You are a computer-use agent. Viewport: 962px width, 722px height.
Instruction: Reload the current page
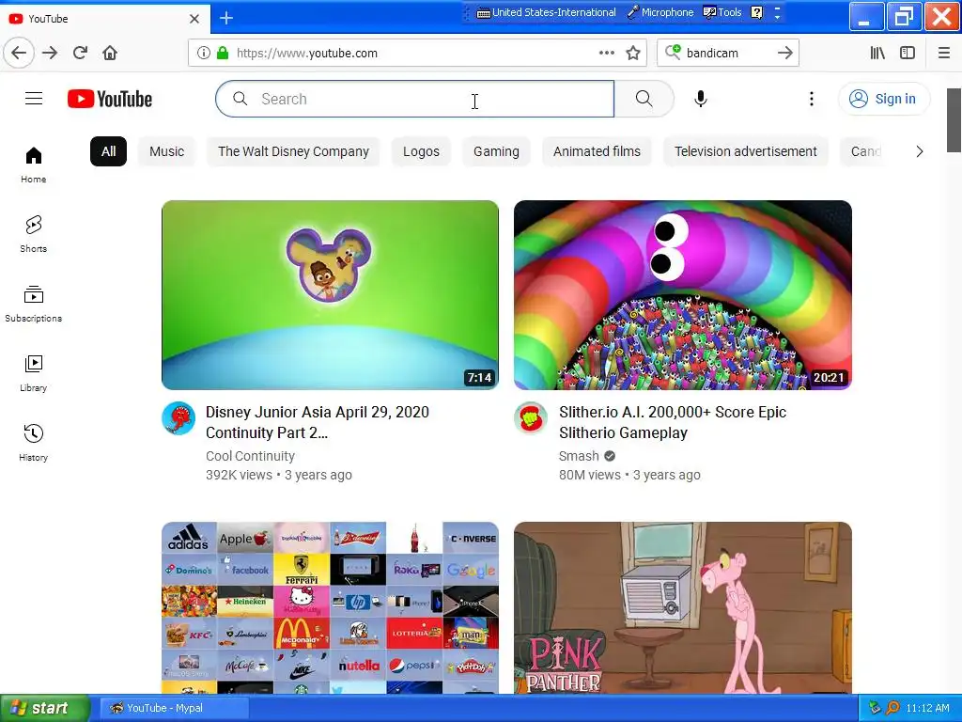tap(80, 53)
